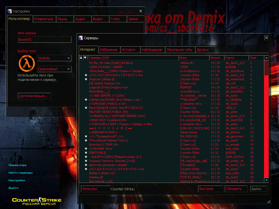This screenshot has height=209, width=279.
Task: Start Новая игра from main menu
Action: [x=17, y=165]
